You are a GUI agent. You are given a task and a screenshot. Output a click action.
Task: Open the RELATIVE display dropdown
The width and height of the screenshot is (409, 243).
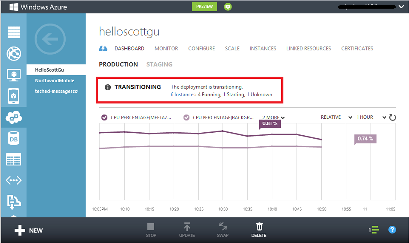click(x=337, y=117)
